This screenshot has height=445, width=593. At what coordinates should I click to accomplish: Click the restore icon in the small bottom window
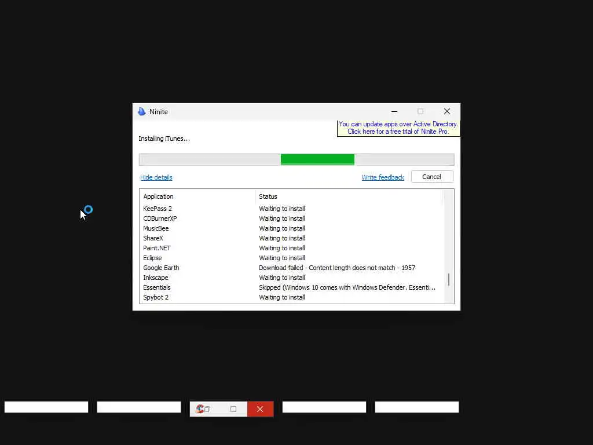coord(207,409)
